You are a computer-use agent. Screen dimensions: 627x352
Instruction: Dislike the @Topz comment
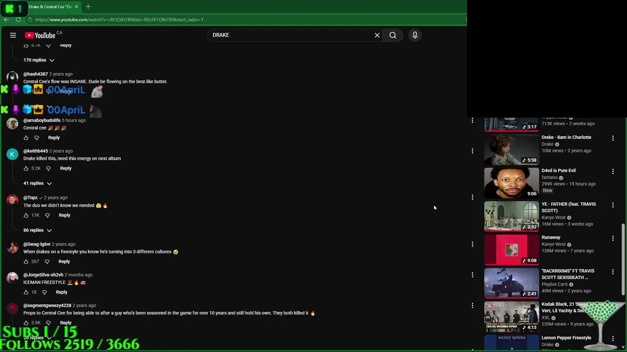coord(48,215)
